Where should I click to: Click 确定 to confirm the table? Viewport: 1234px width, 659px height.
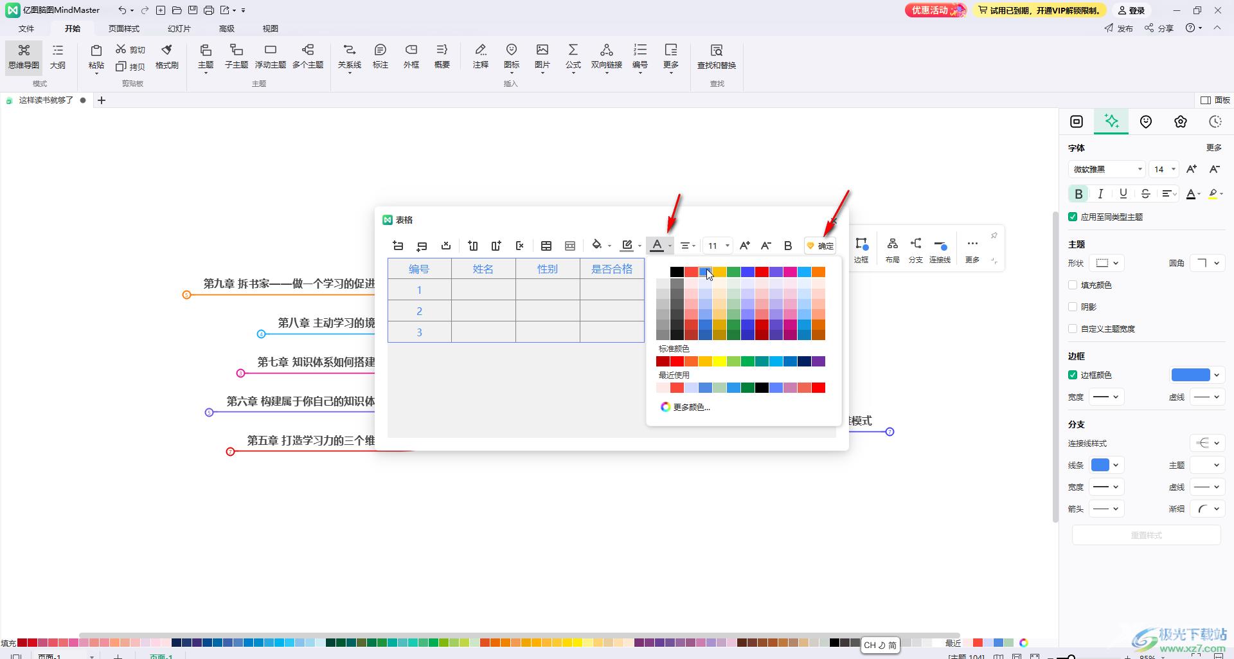(820, 246)
